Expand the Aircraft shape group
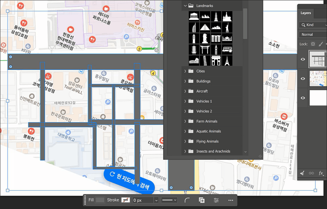327x209 pixels. click(185, 91)
